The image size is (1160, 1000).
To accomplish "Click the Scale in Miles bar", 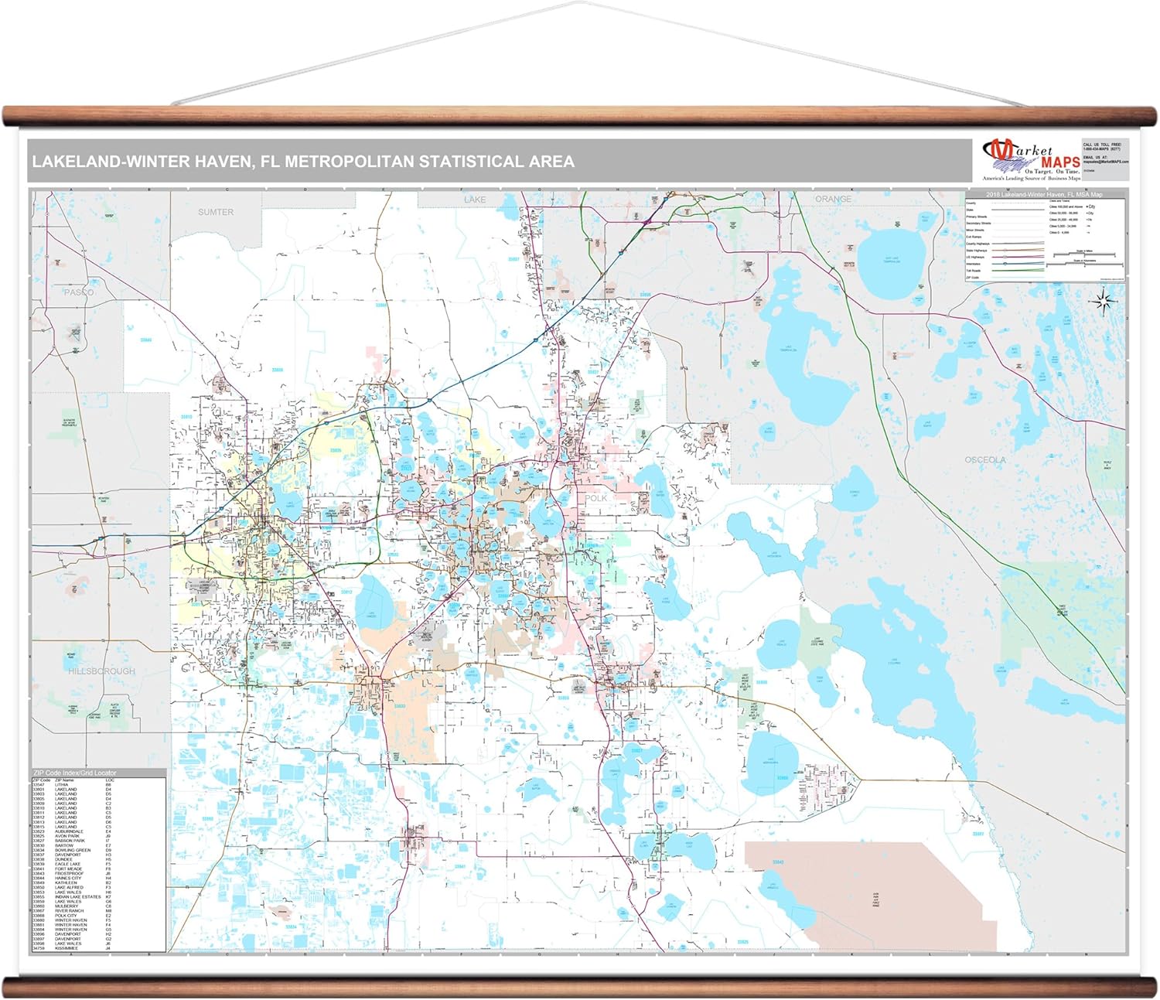I will (x=1084, y=254).
